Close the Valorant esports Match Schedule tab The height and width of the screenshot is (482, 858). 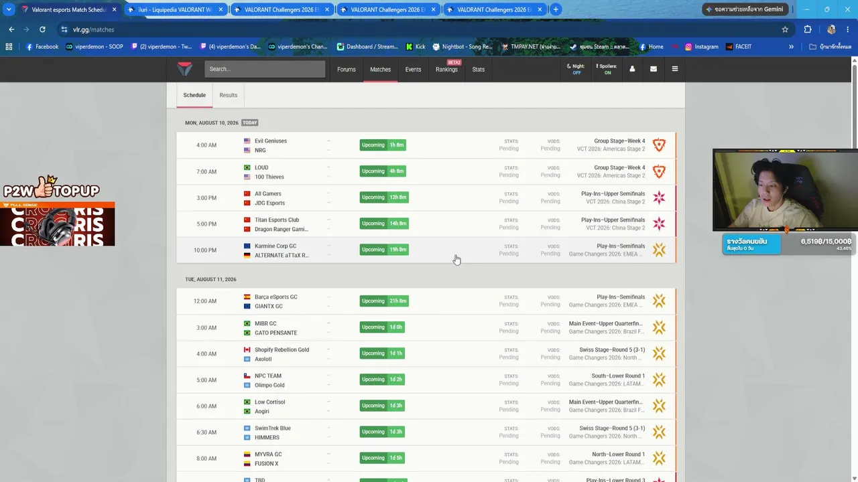pos(115,9)
